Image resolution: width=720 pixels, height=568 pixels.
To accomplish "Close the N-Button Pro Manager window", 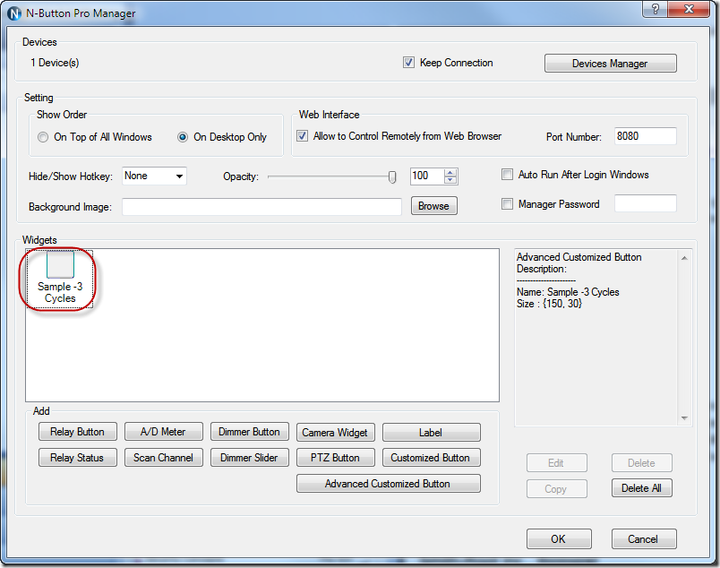I will pyautogui.click(x=689, y=9).
